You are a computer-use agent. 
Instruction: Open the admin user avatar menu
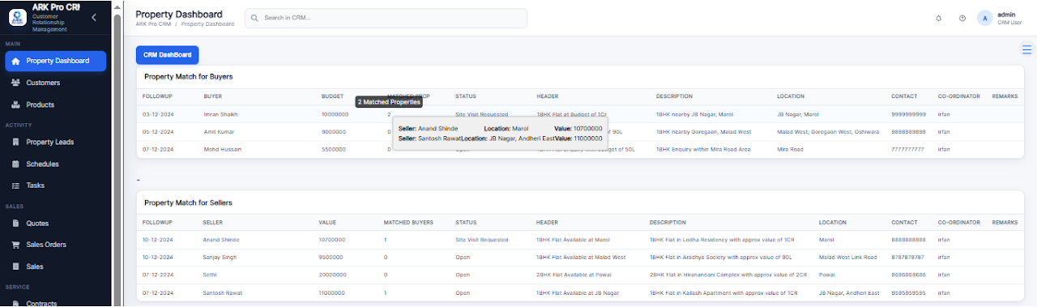(x=985, y=18)
